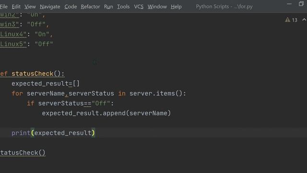The width and height of the screenshot is (307, 173).
Task: Place cursor on expected_result=[] line
Action: click(x=46, y=84)
